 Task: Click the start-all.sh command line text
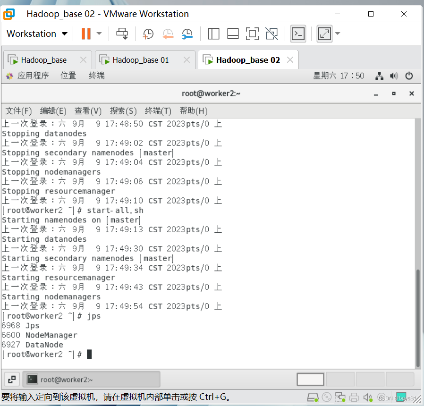[115, 210]
